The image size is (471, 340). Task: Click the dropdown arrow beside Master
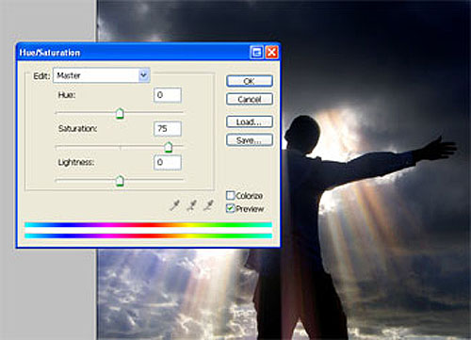(x=143, y=75)
